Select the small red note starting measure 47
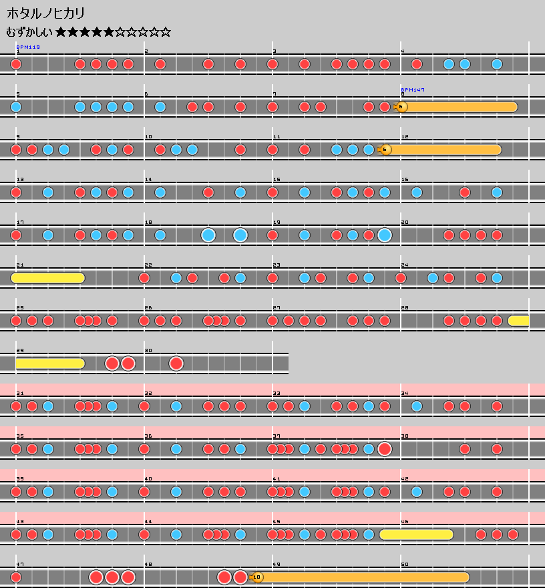The width and height of the screenshot is (545, 588). [x=16, y=577]
